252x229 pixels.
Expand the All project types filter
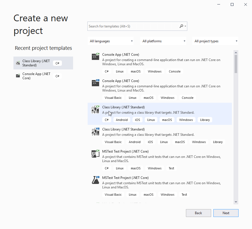coord(216,41)
